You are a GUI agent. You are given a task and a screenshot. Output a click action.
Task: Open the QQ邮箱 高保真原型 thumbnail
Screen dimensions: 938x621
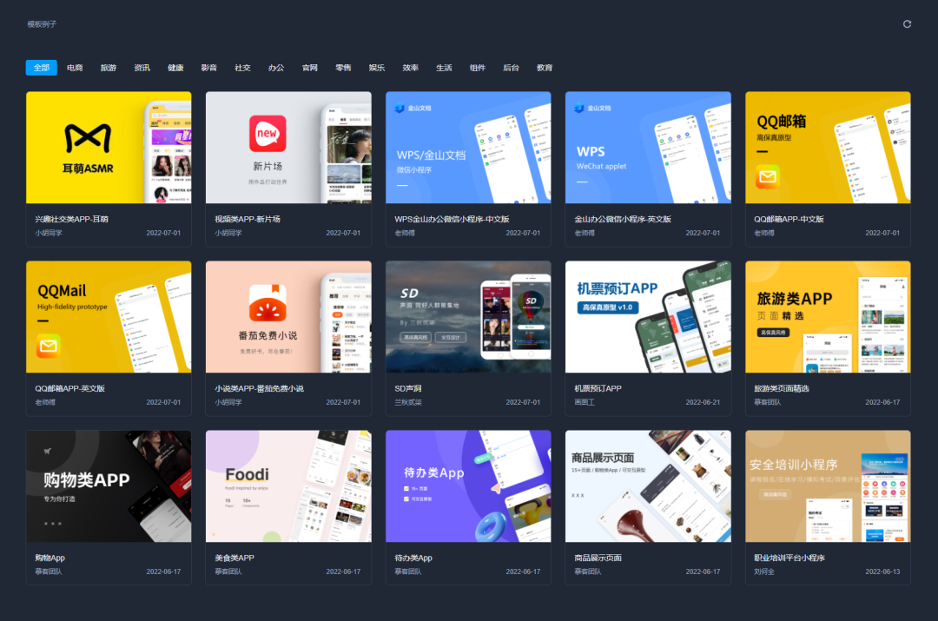828,147
